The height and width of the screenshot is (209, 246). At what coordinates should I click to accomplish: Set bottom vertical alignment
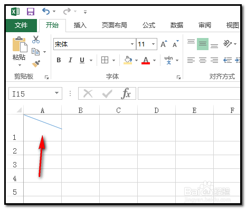click(x=214, y=46)
